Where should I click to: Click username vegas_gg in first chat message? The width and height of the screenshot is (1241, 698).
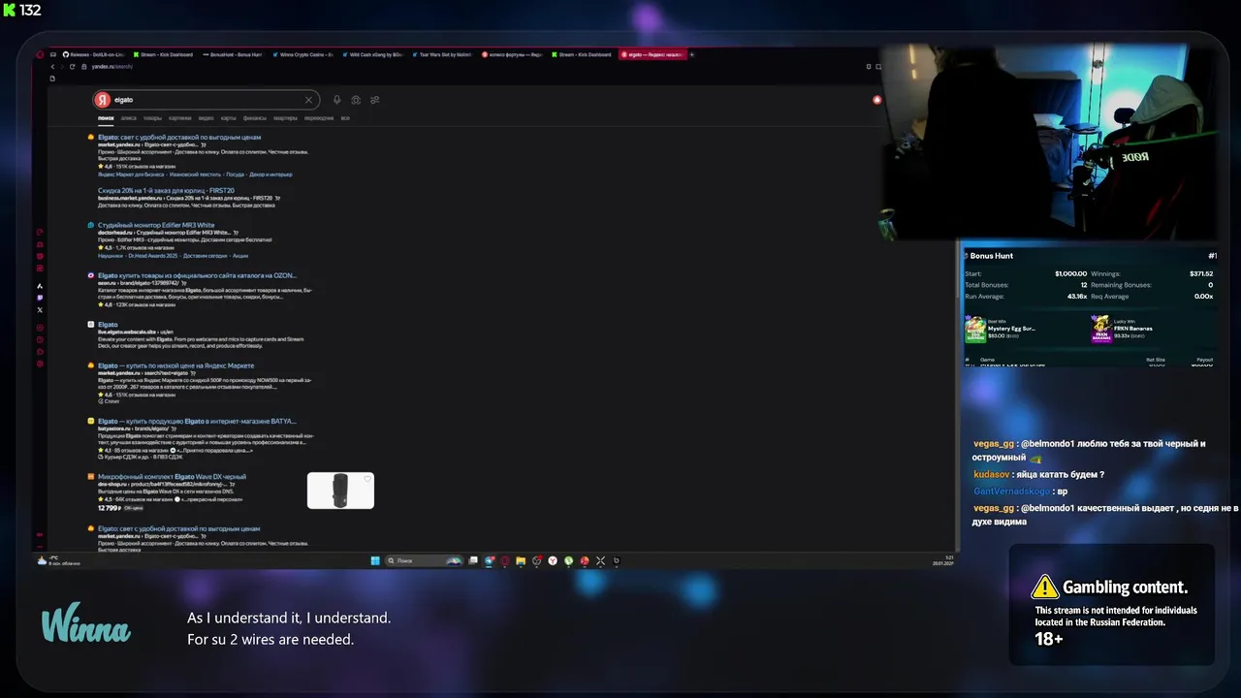(x=994, y=443)
